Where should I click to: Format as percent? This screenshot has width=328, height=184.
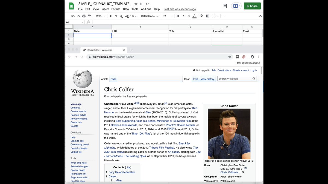[x=116, y=16]
